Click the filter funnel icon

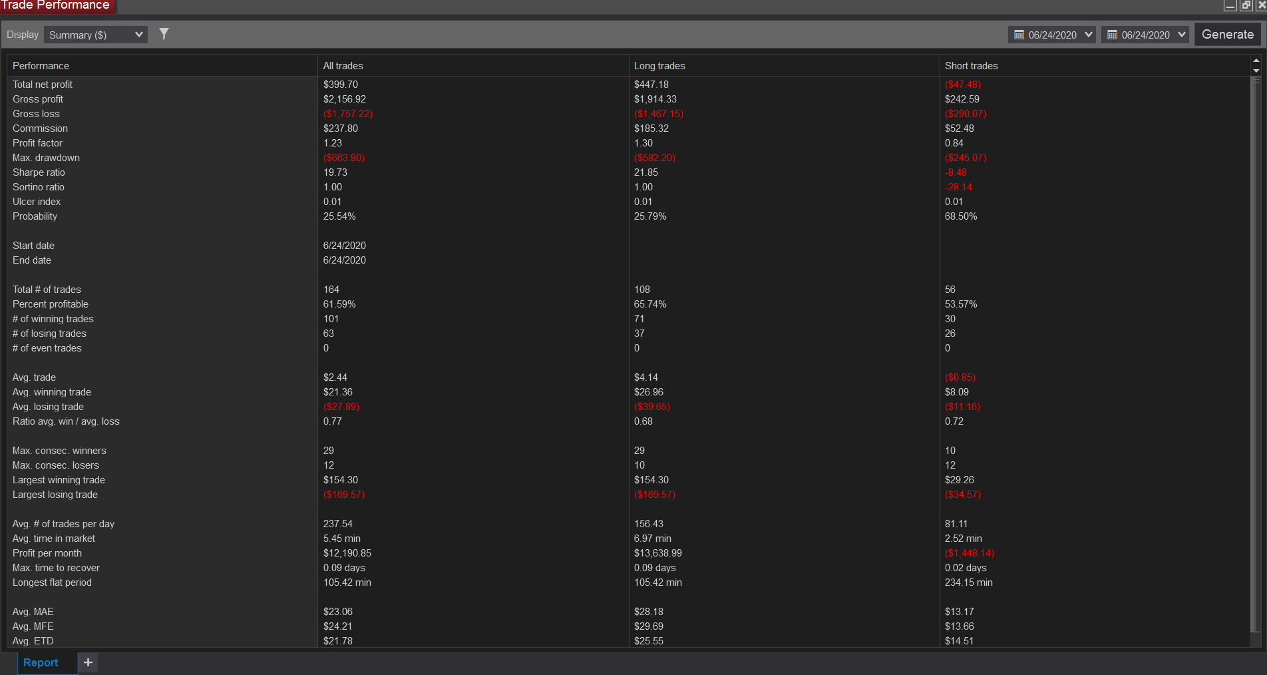[164, 34]
